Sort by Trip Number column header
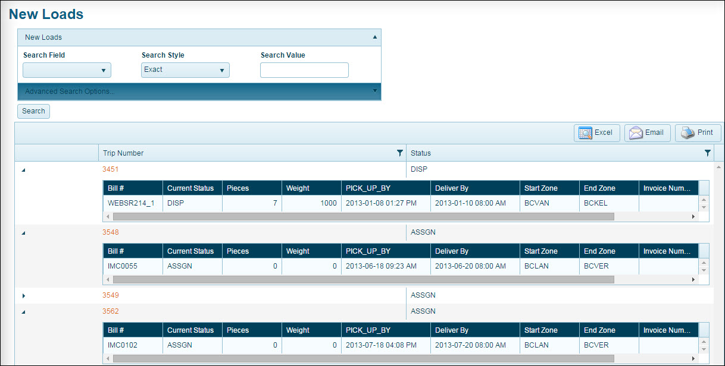Viewport: 725px width, 366px height. tap(123, 153)
